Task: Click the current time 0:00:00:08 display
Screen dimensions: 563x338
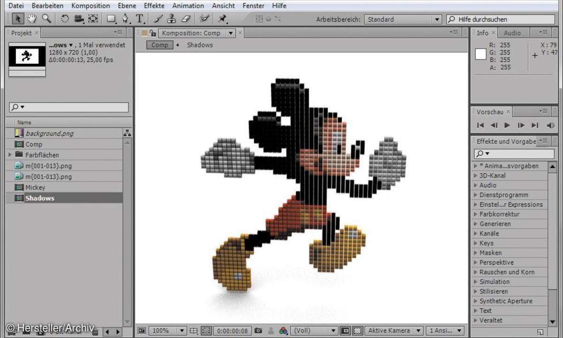Action: click(x=233, y=330)
